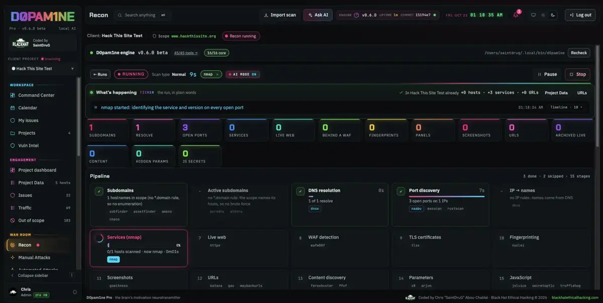603x303 pixels.
Task: Click the engine hexagon version icon
Action: click(x=356, y=15)
